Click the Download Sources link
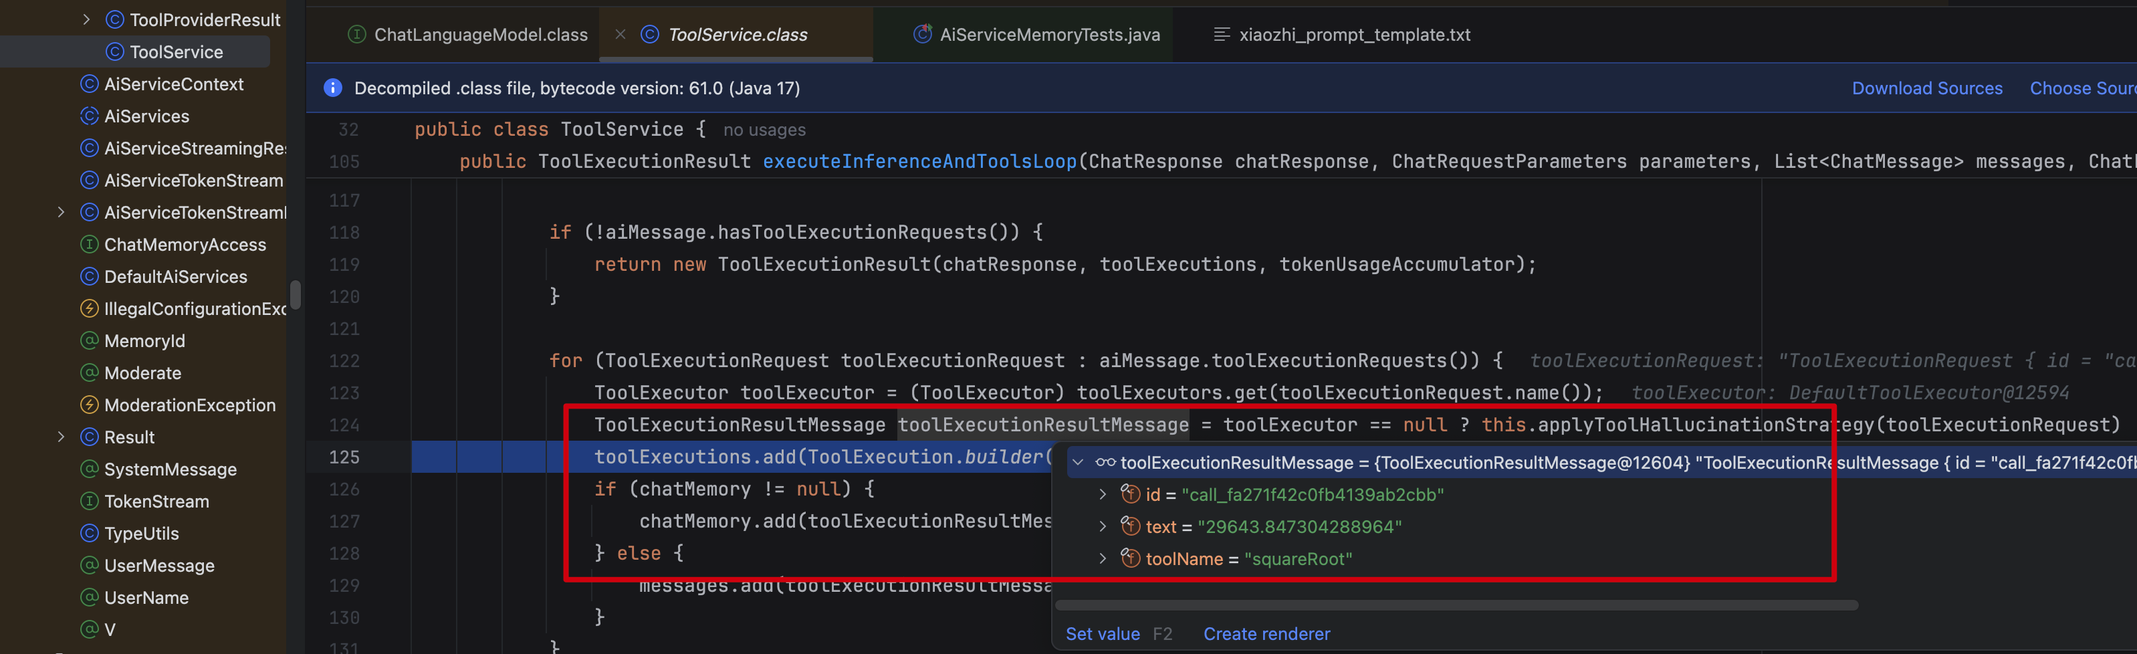This screenshot has width=2137, height=654. [1927, 88]
